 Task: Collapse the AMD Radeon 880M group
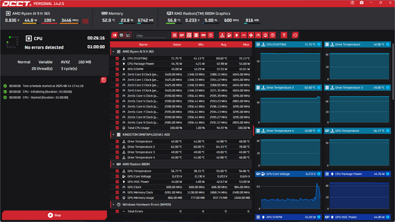114,164
